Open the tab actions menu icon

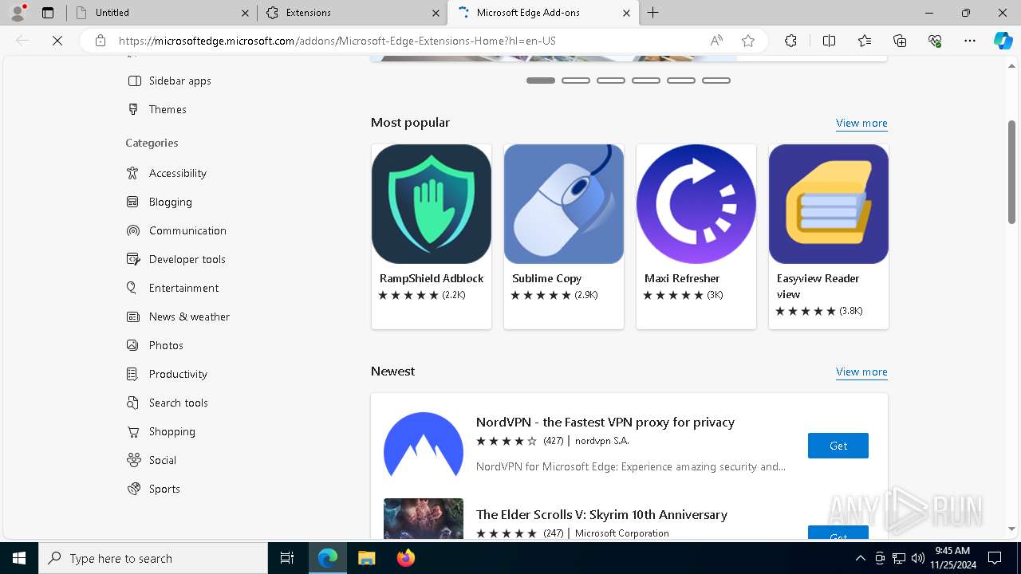click(48, 13)
